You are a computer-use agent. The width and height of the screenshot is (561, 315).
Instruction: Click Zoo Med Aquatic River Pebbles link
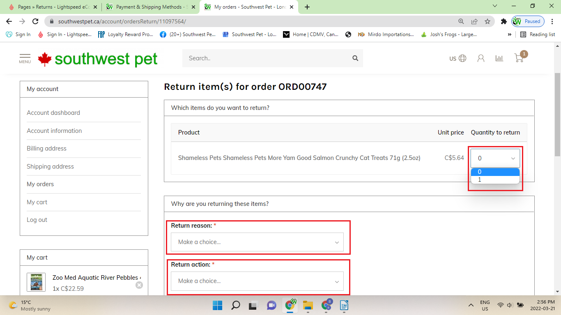coord(97,278)
